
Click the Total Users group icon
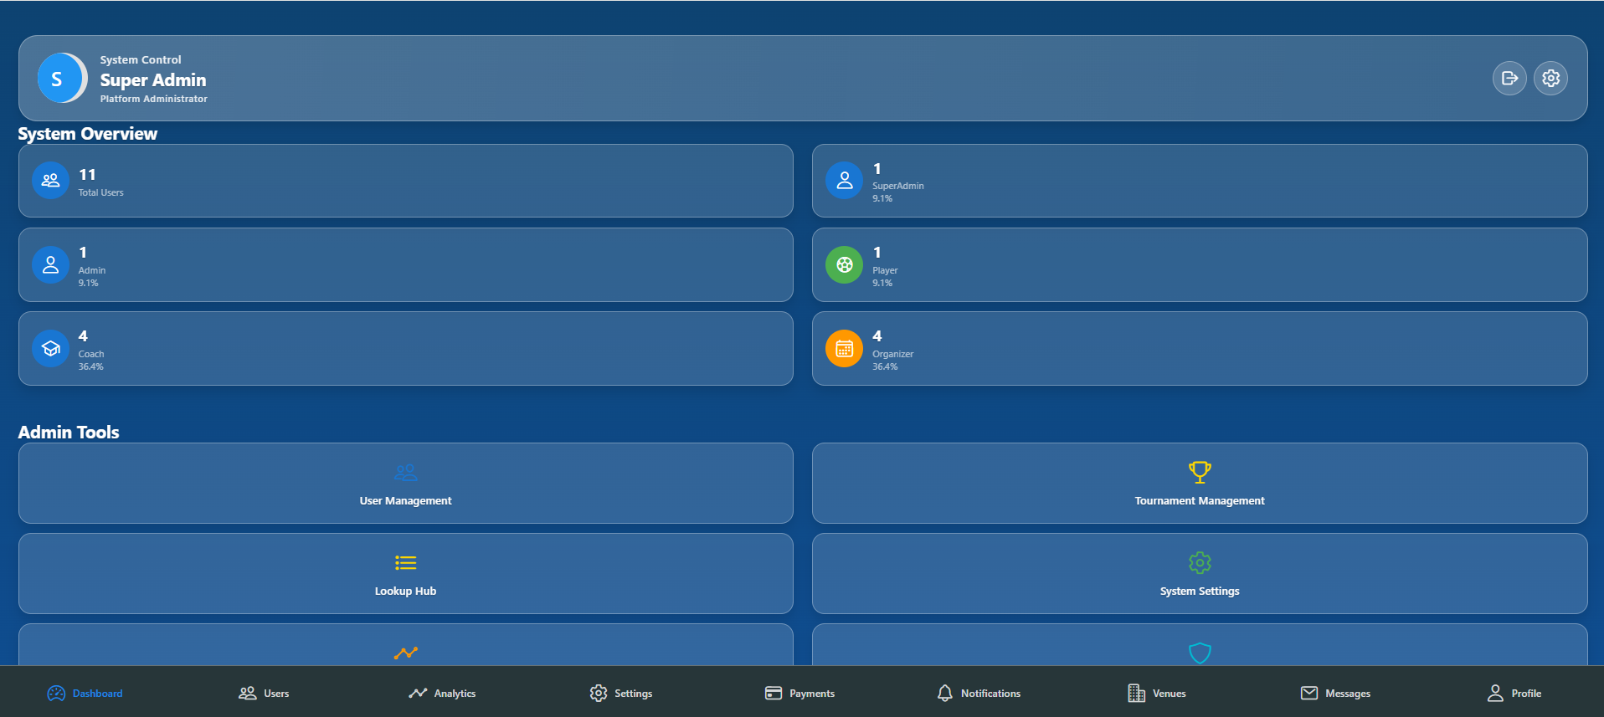[50, 180]
